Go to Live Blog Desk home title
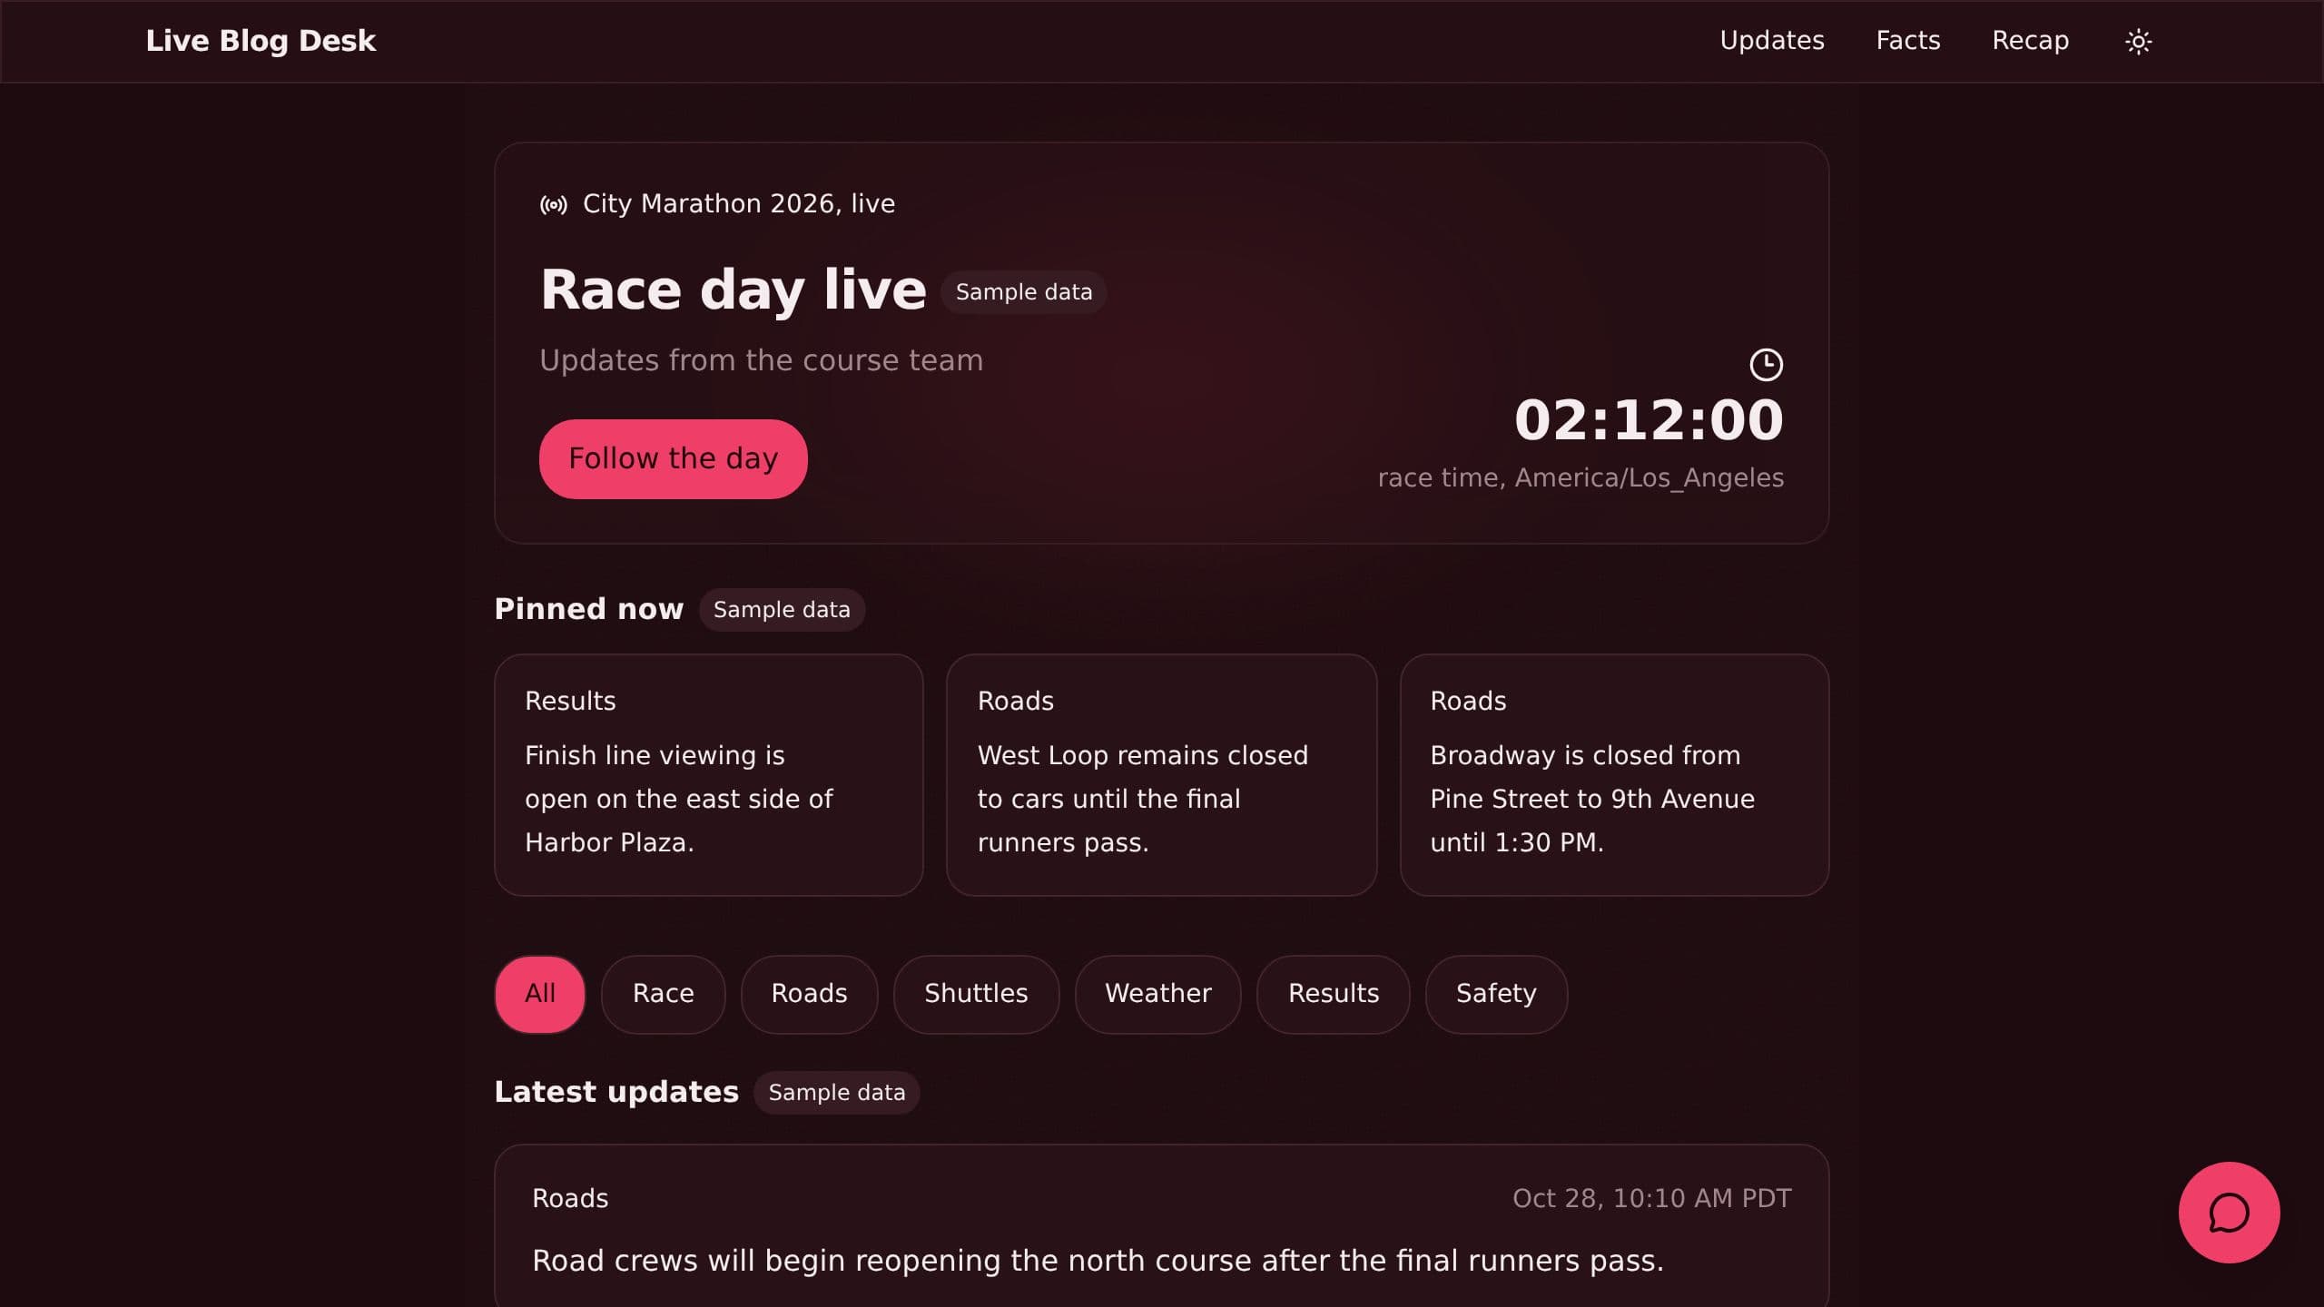Screen dimensions: 2324x1307 [x=261, y=41]
